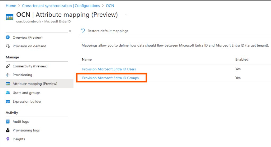Click the Attribute mapping table icon
Screen dimensions: 271x147
[8, 84]
